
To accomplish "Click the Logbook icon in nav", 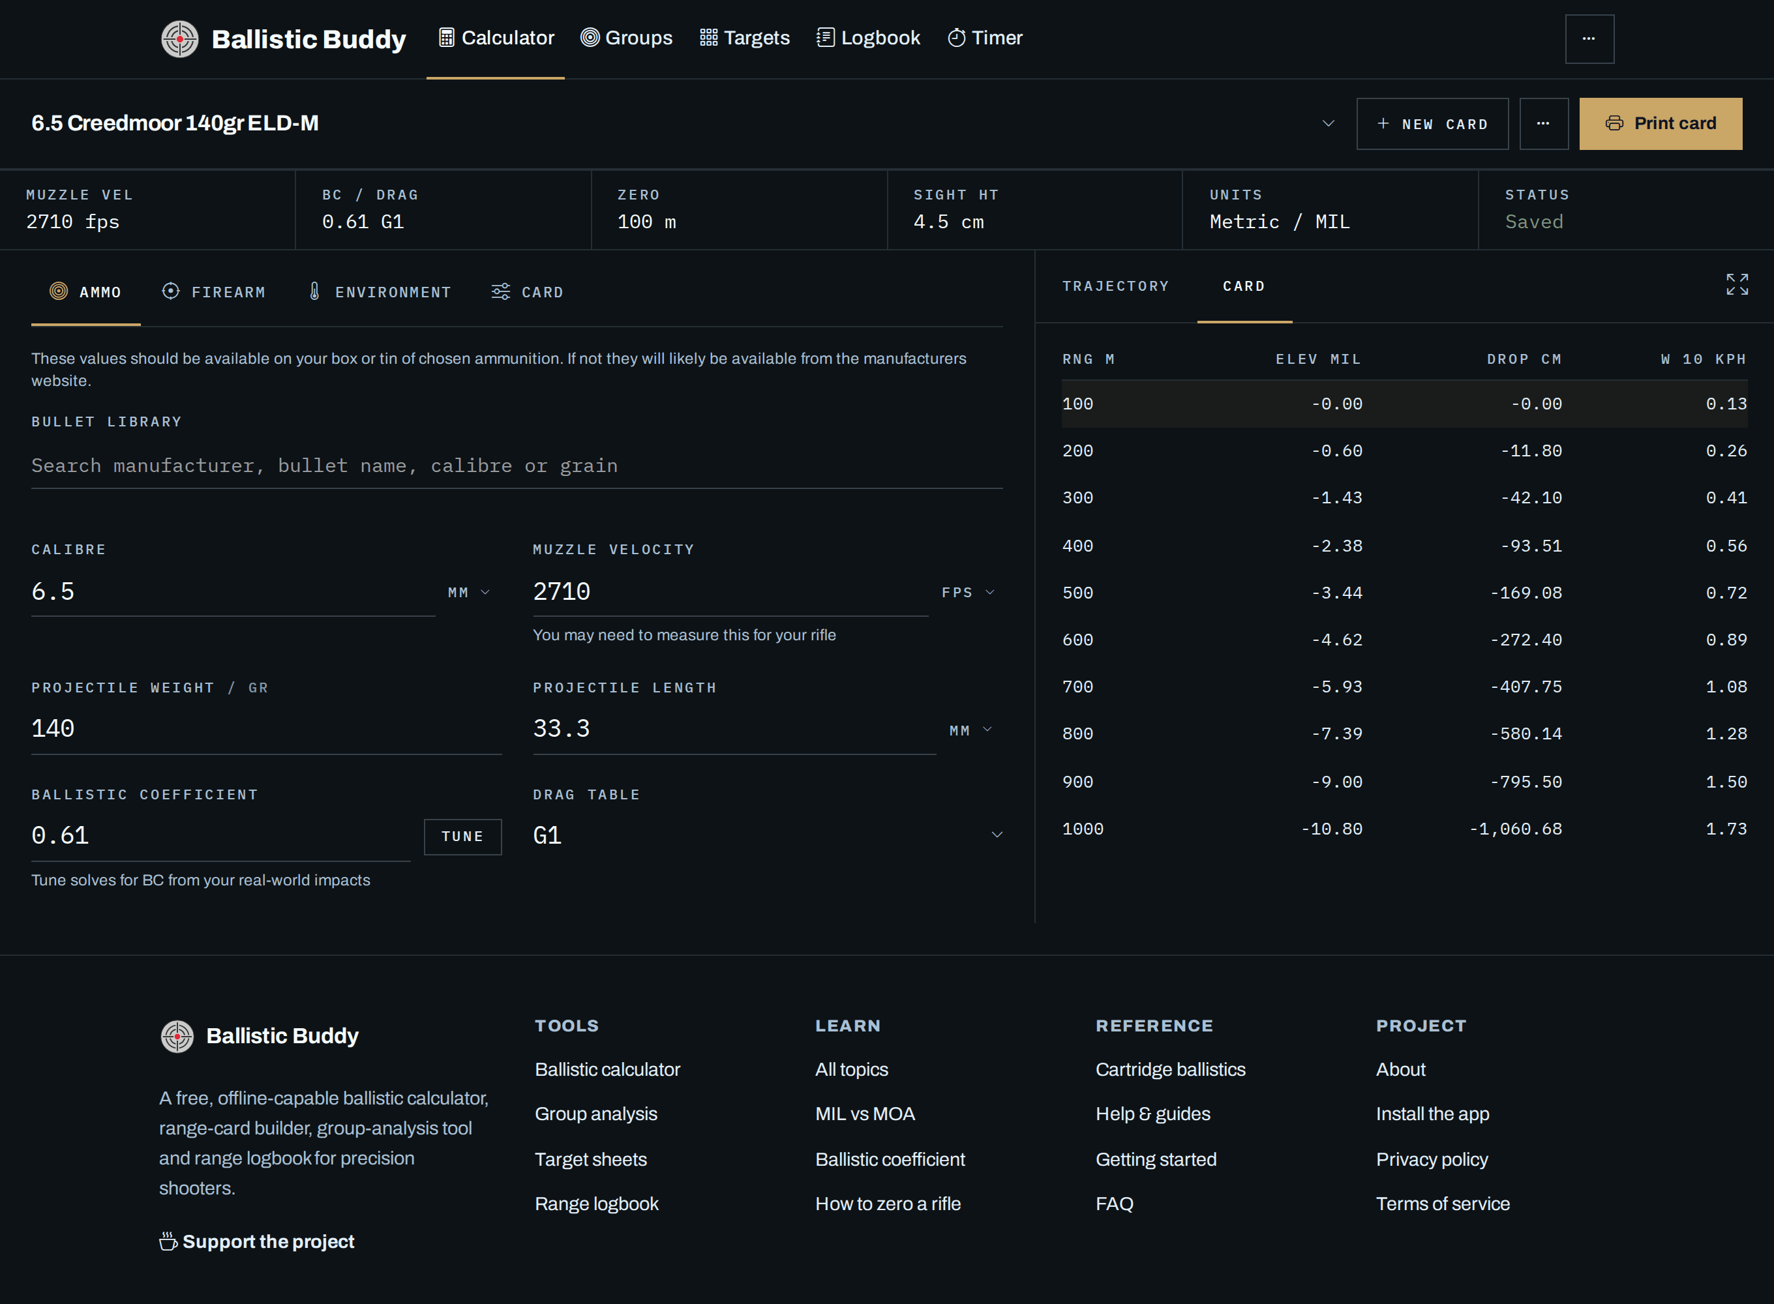I will pos(825,38).
